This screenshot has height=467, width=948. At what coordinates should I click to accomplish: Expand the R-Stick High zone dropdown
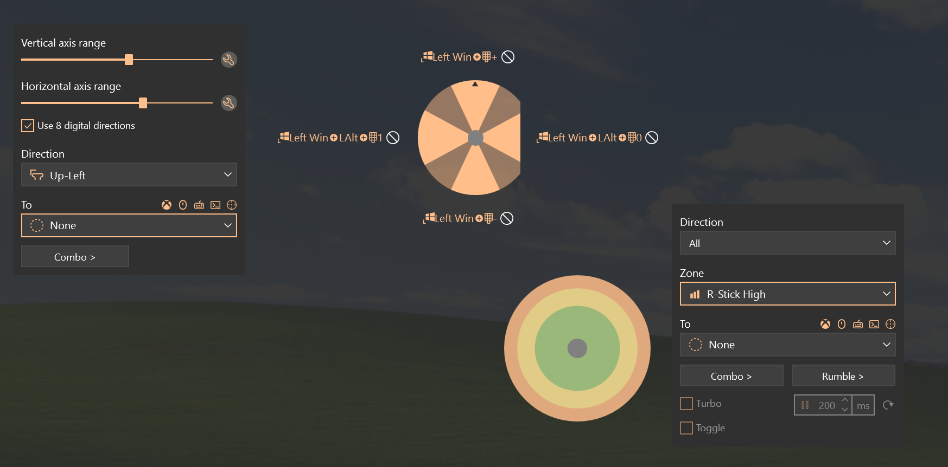(x=787, y=294)
